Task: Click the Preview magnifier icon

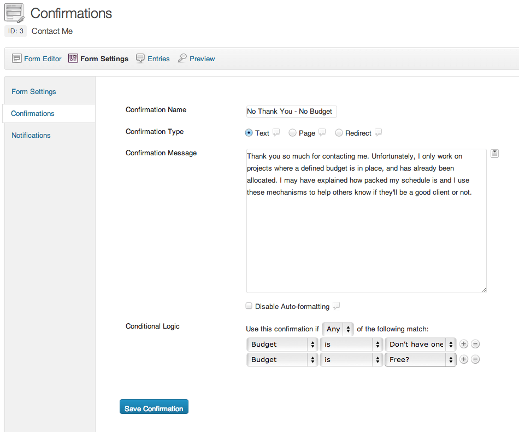Action: [x=182, y=59]
